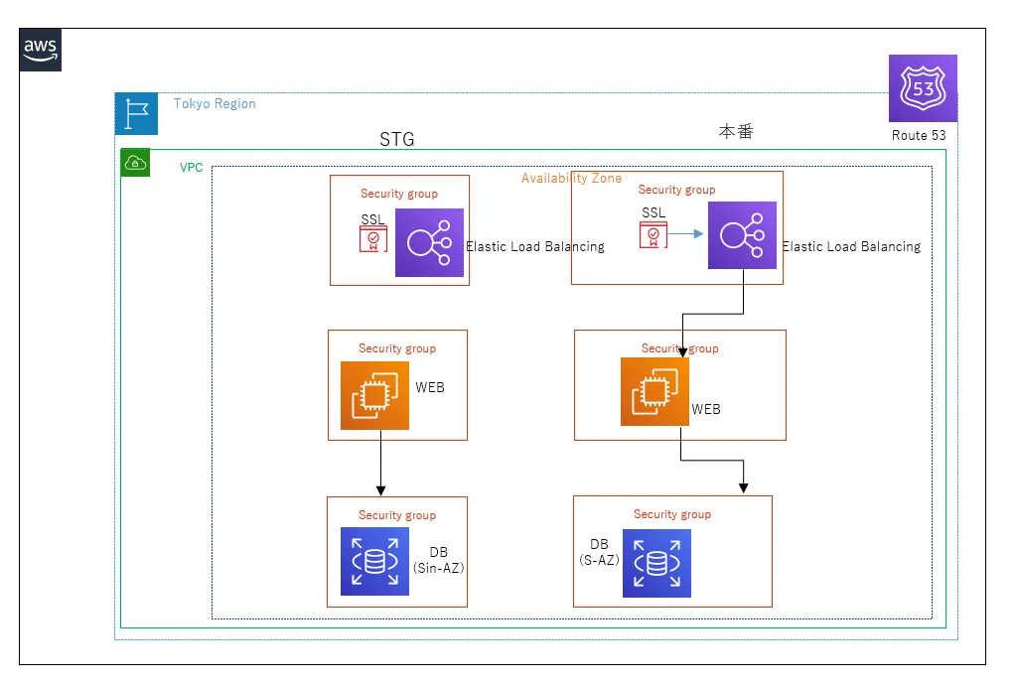Viewport: 1016px width, 686px height.
Task: Click STG WEB Security group label
Action: click(397, 348)
